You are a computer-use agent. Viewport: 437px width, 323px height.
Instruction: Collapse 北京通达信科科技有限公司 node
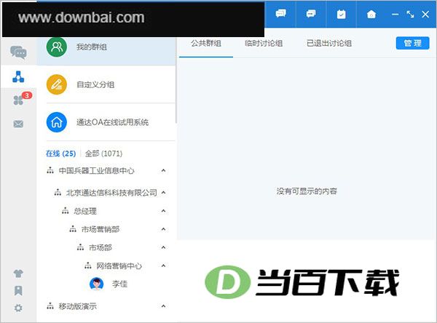[x=164, y=192]
